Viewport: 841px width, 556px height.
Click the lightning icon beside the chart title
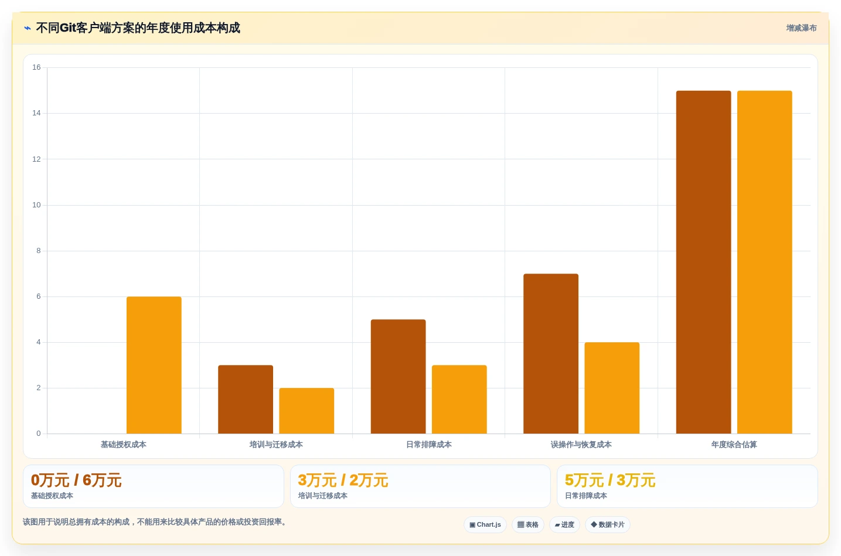[27, 28]
